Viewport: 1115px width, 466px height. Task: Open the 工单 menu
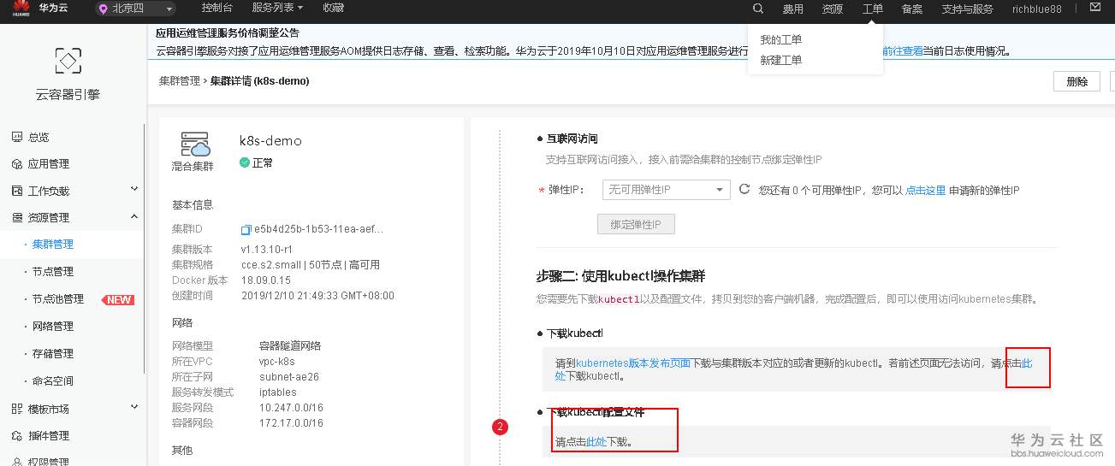(873, 9)
